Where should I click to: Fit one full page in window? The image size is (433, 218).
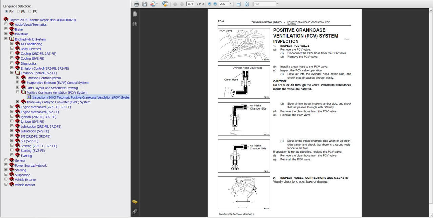(246, 4)
